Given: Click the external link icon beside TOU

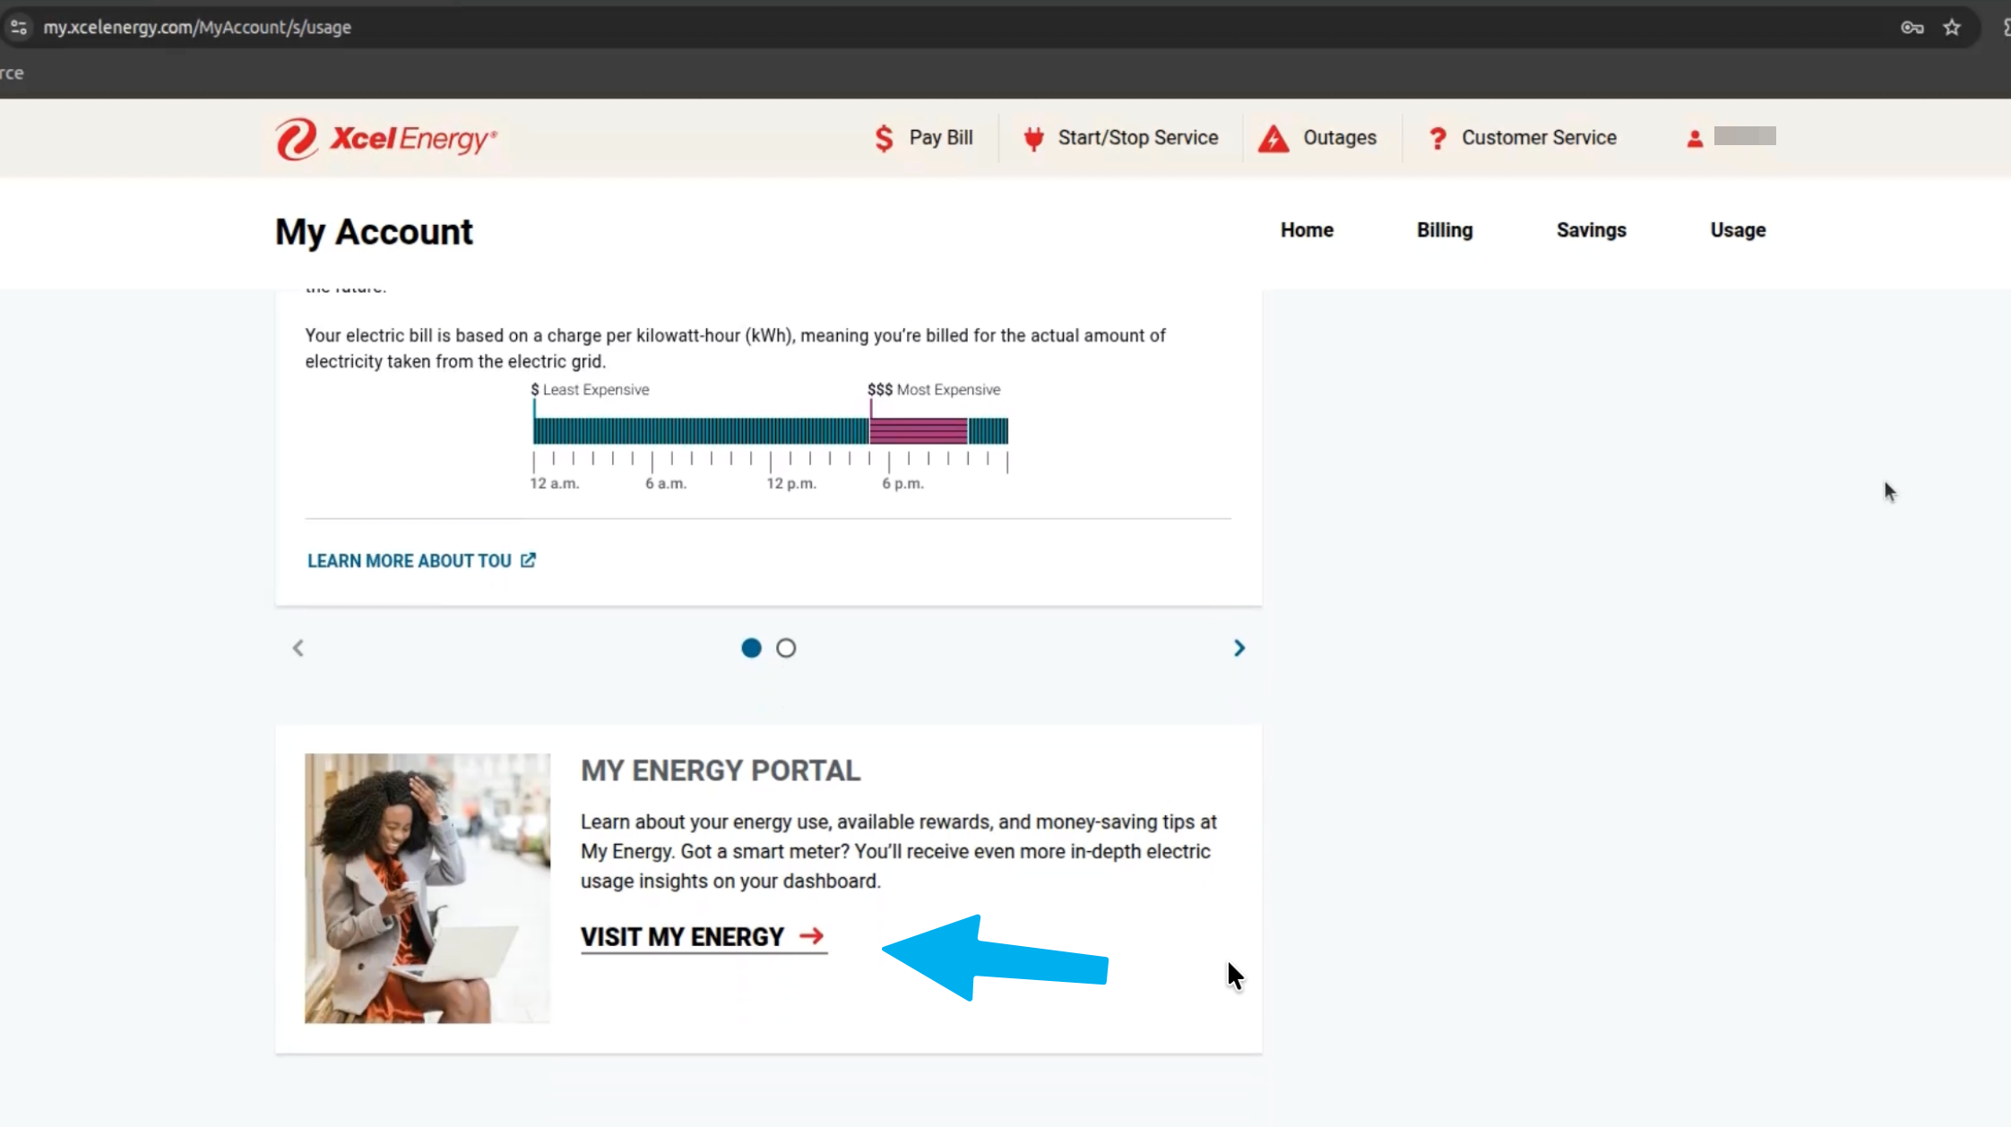Looking at the screenshot, I should point(529,560).
